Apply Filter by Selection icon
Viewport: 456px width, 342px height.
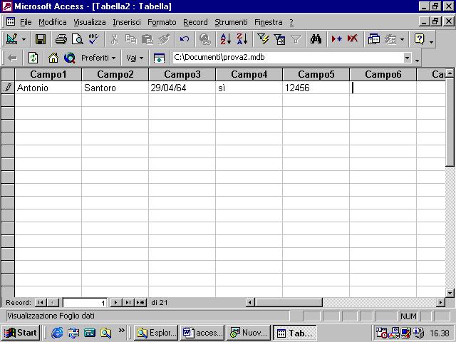tap(263, 39)
